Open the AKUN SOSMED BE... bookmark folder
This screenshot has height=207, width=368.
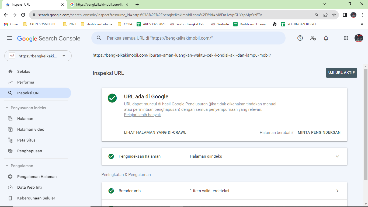tap(41, 24)
